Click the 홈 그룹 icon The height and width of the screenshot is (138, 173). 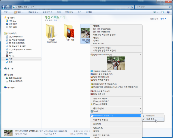(x=5, y=69)
